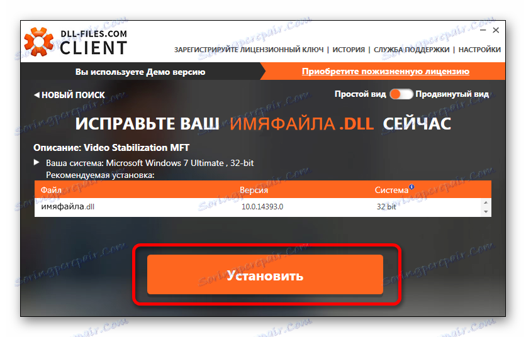Screen dimensions: 526x337
Task: Click the Установить install button
Action: click(x=265, y=275)
